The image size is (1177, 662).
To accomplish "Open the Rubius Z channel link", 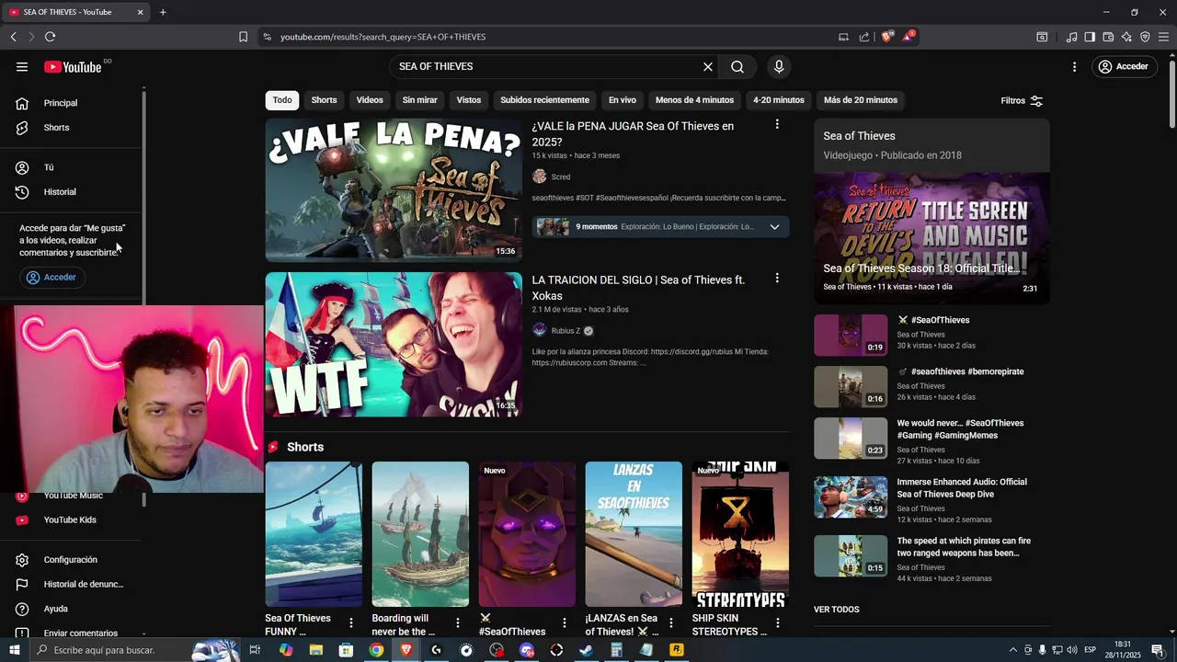I will point(566,331).
